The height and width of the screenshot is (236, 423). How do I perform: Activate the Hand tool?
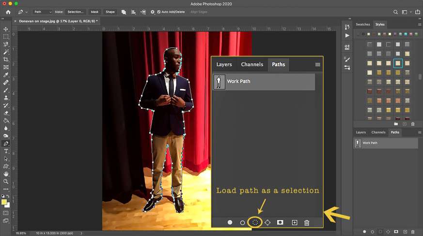(x=6, y=174)
